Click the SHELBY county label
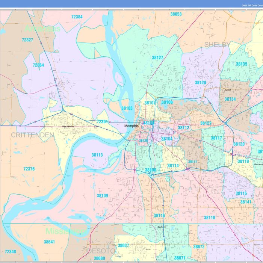The width and height of the screenshot is (263, 263). coord(218,45)
